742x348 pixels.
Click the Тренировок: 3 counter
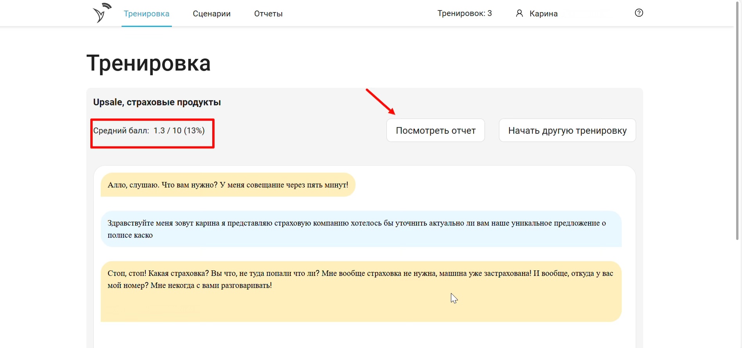(x=464, y=14)
